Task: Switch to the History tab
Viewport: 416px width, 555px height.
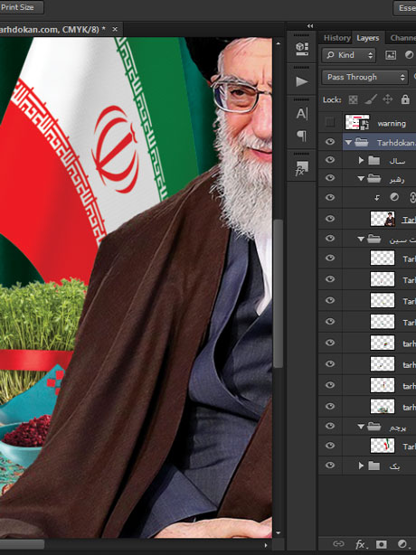Action: coord(336,38)
